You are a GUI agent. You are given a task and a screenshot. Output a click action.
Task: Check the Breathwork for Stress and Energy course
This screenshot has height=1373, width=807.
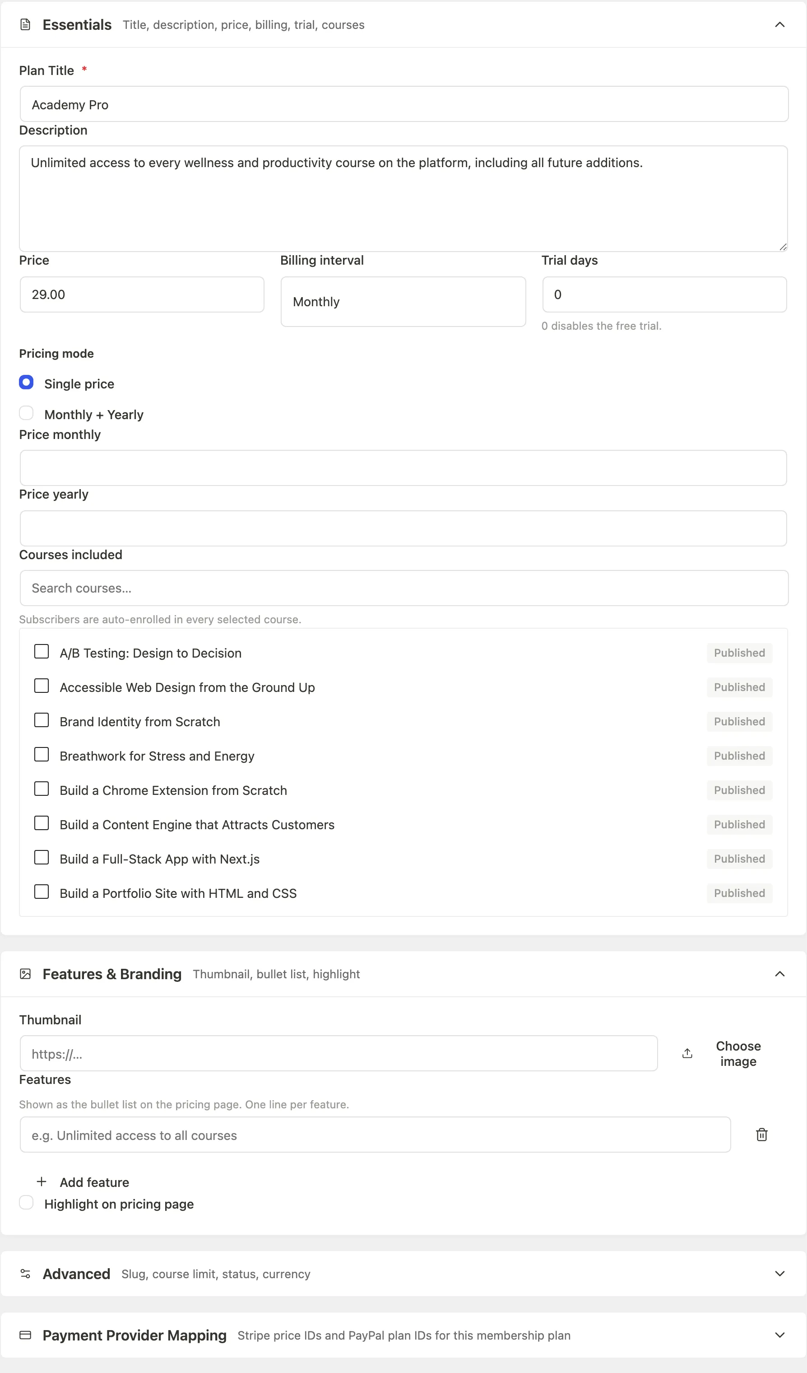(x=42, y=755)
